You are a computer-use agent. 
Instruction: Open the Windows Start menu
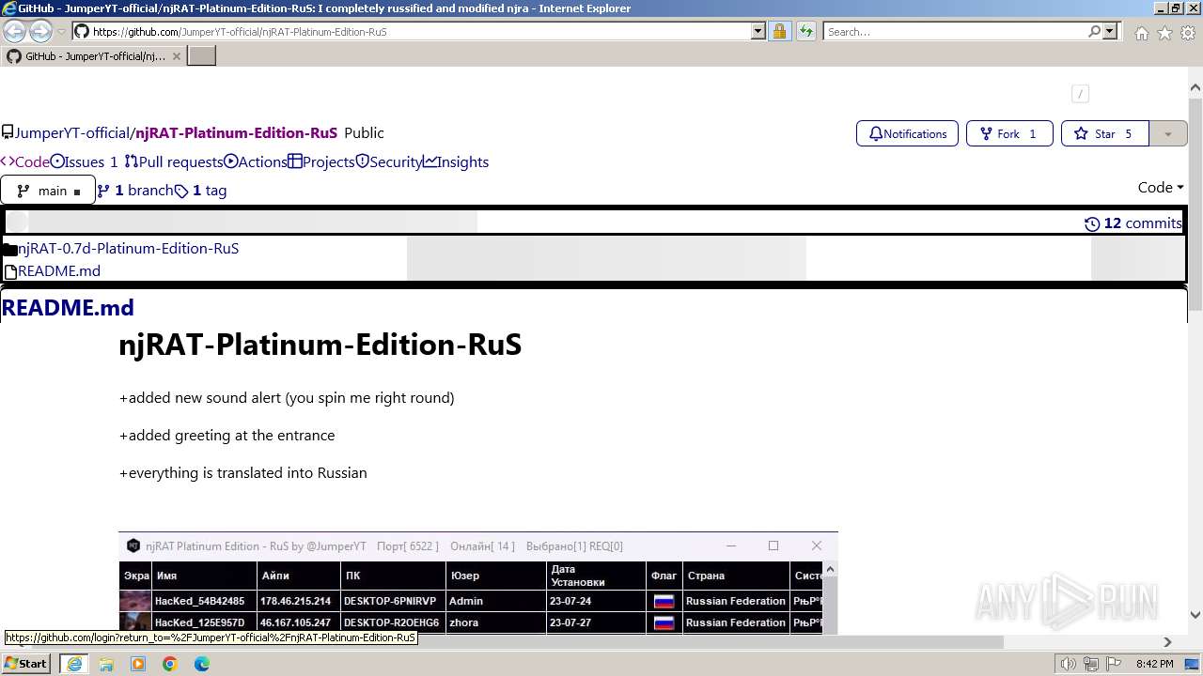(26, 663)
